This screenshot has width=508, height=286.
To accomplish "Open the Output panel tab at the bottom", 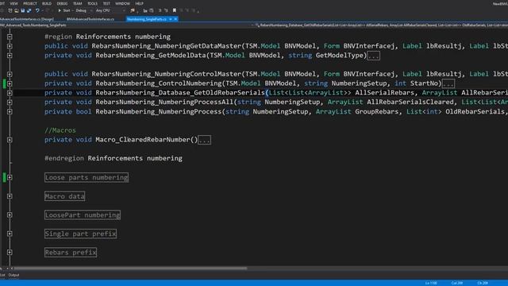I will [13, 275].
